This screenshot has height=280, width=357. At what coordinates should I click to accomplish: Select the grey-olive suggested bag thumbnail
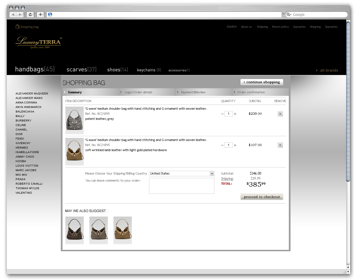(98, 230)
